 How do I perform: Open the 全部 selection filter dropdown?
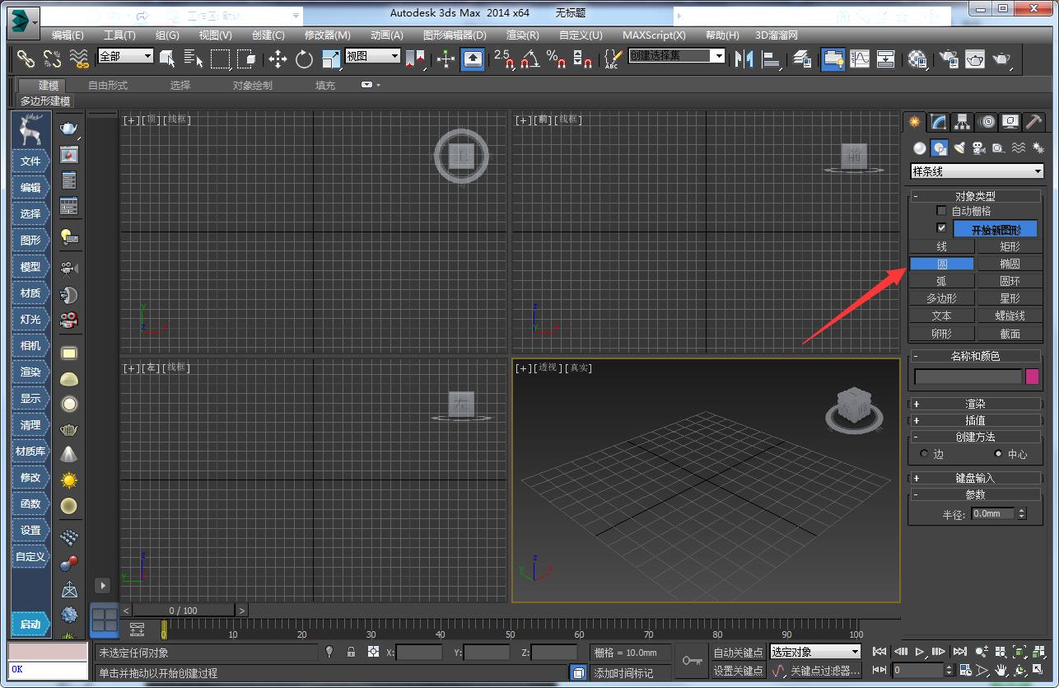coord(125,56)
